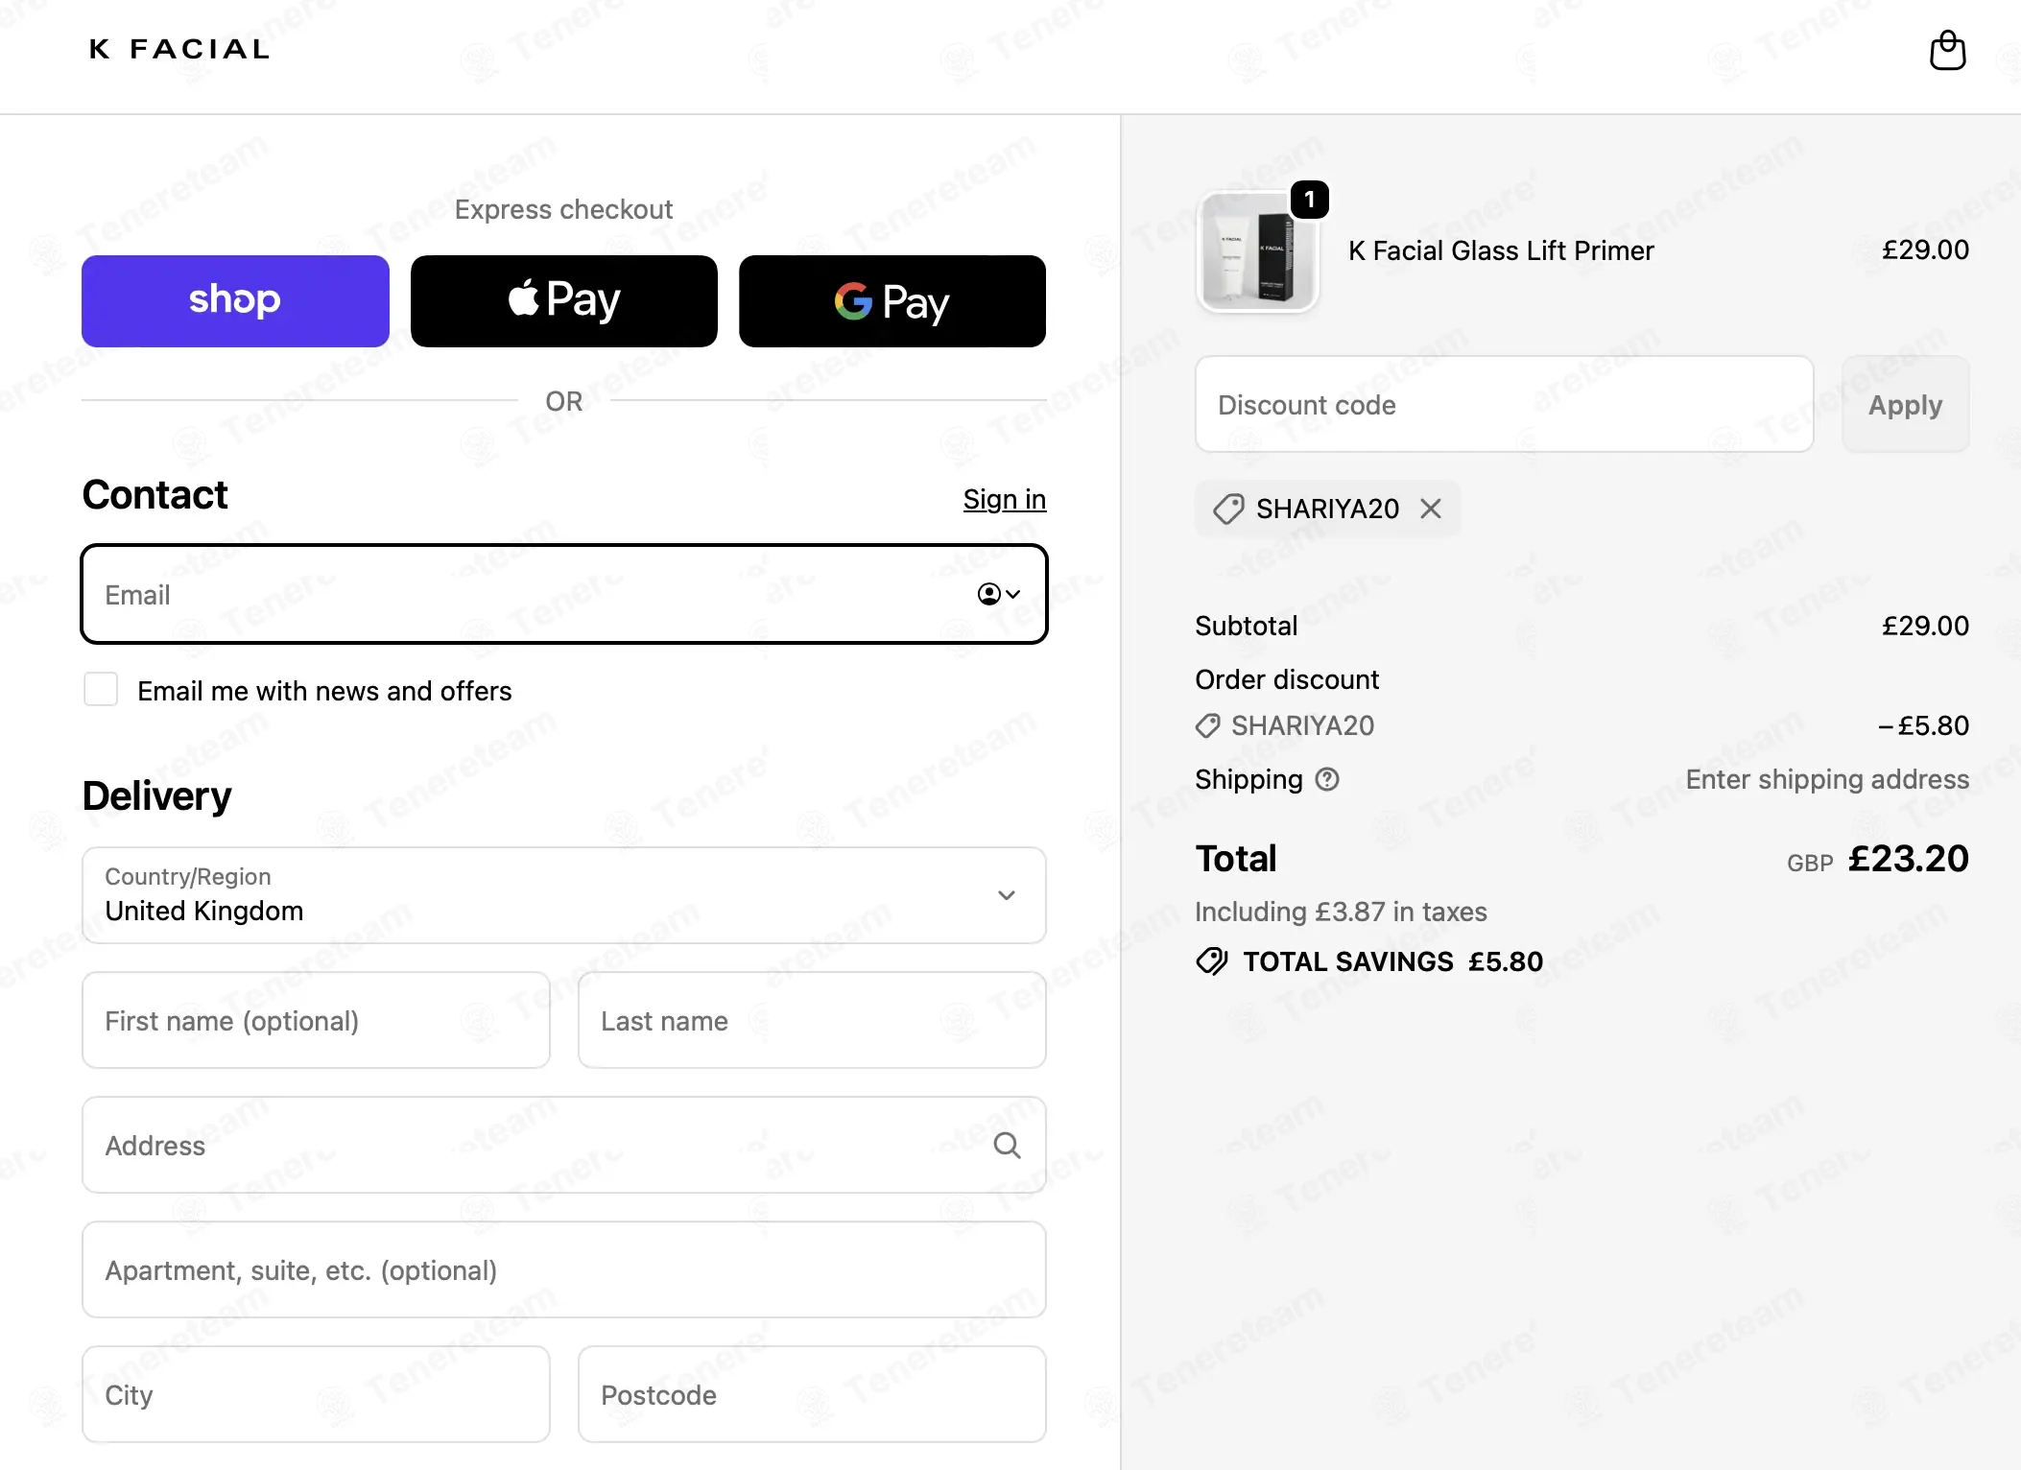
Task: Click the City field
Action: coord(316,1394)
